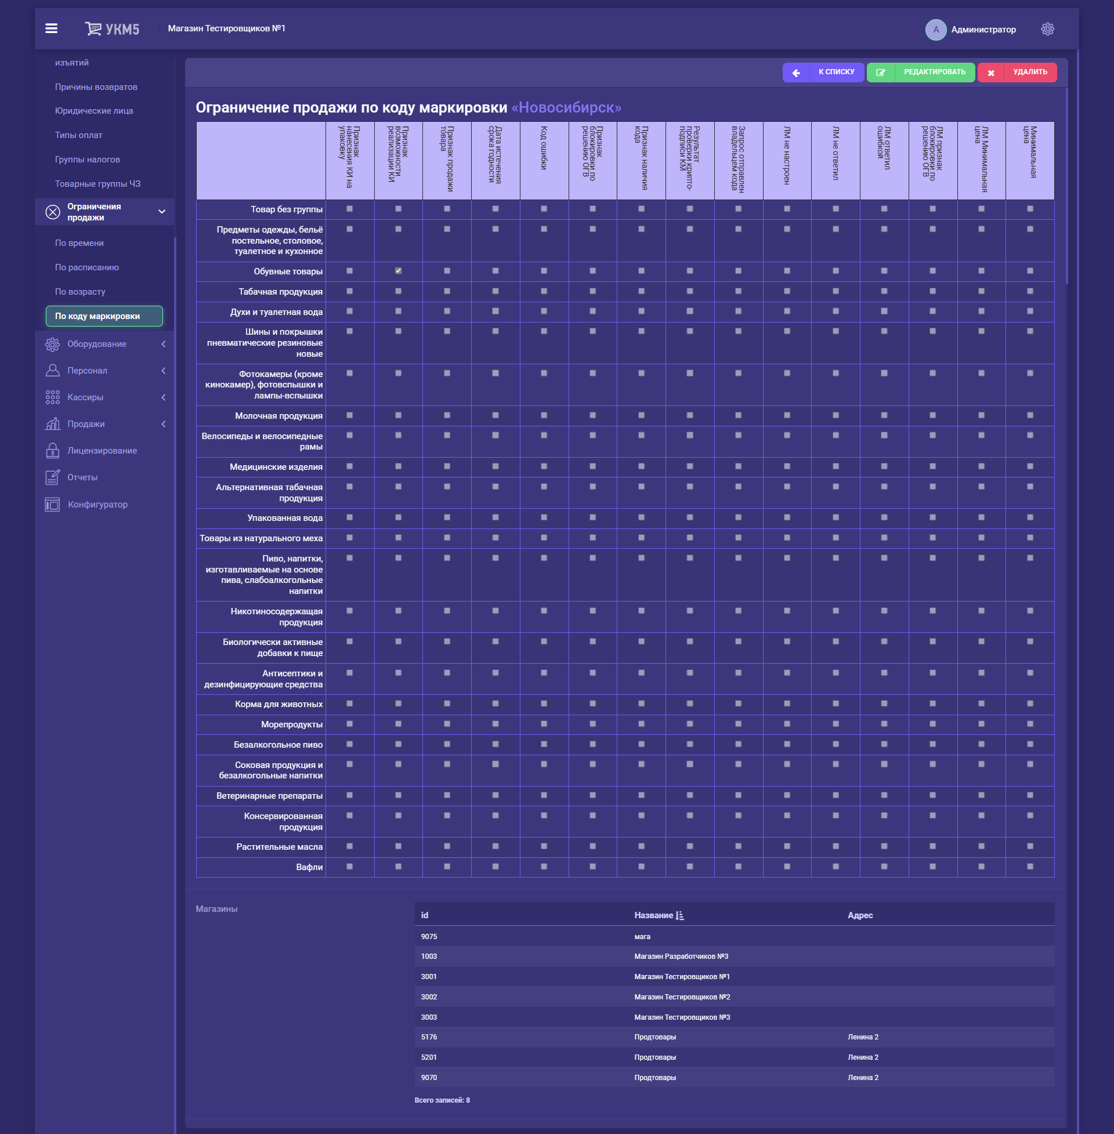1114x1134 pixels.
Task: Click the Конфигуратор icon in sidebar
Action: (x=53, y=505)
